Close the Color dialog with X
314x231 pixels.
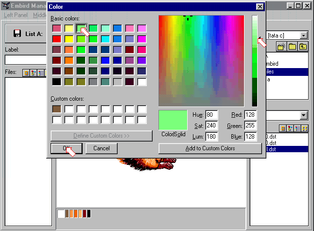(260, 6)
